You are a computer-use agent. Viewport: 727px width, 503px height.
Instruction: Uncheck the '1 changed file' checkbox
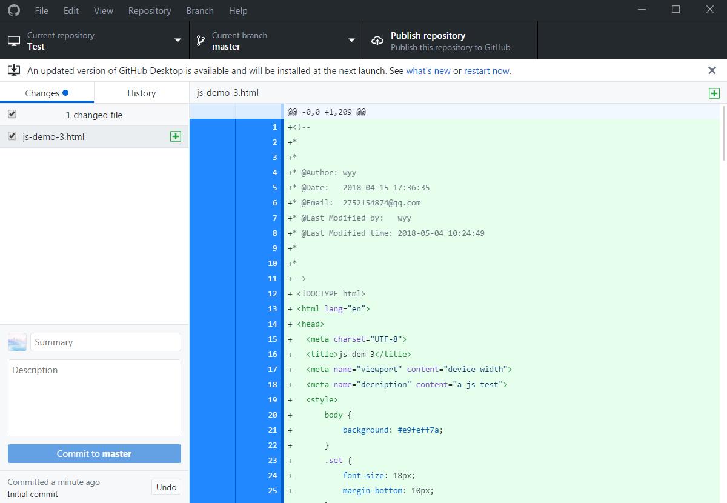(x=12, y=114)
